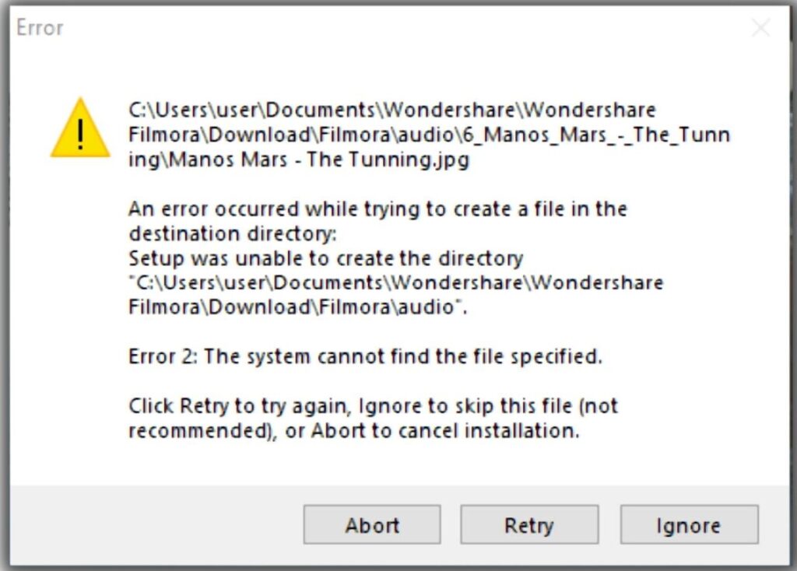Click the gray button bar left of Abort
This screenshot has width=797, height=571.
(x=156, y=525)
